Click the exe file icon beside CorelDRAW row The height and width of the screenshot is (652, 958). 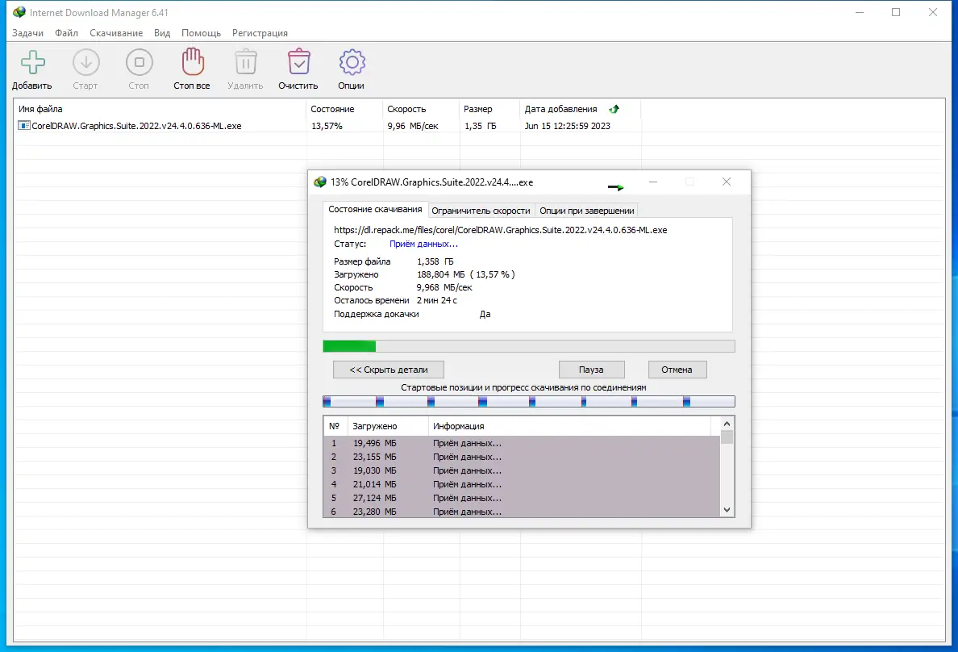[x=24, y=125]
